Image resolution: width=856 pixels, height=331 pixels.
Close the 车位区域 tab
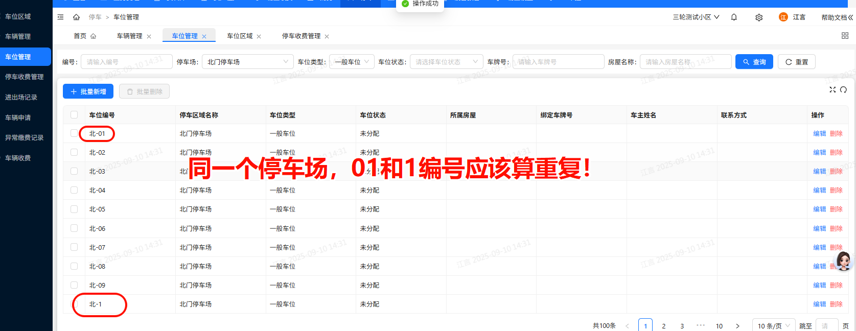[259, 36]
